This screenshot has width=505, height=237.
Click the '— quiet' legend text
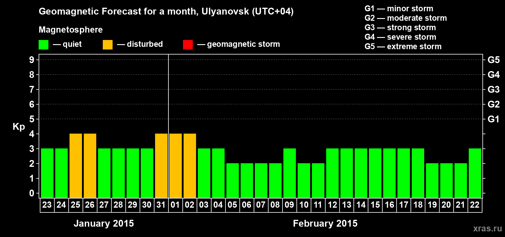67,44
